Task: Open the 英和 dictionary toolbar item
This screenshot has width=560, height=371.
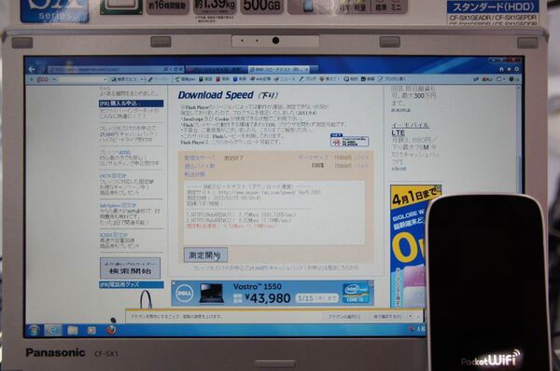Action: 223,79
